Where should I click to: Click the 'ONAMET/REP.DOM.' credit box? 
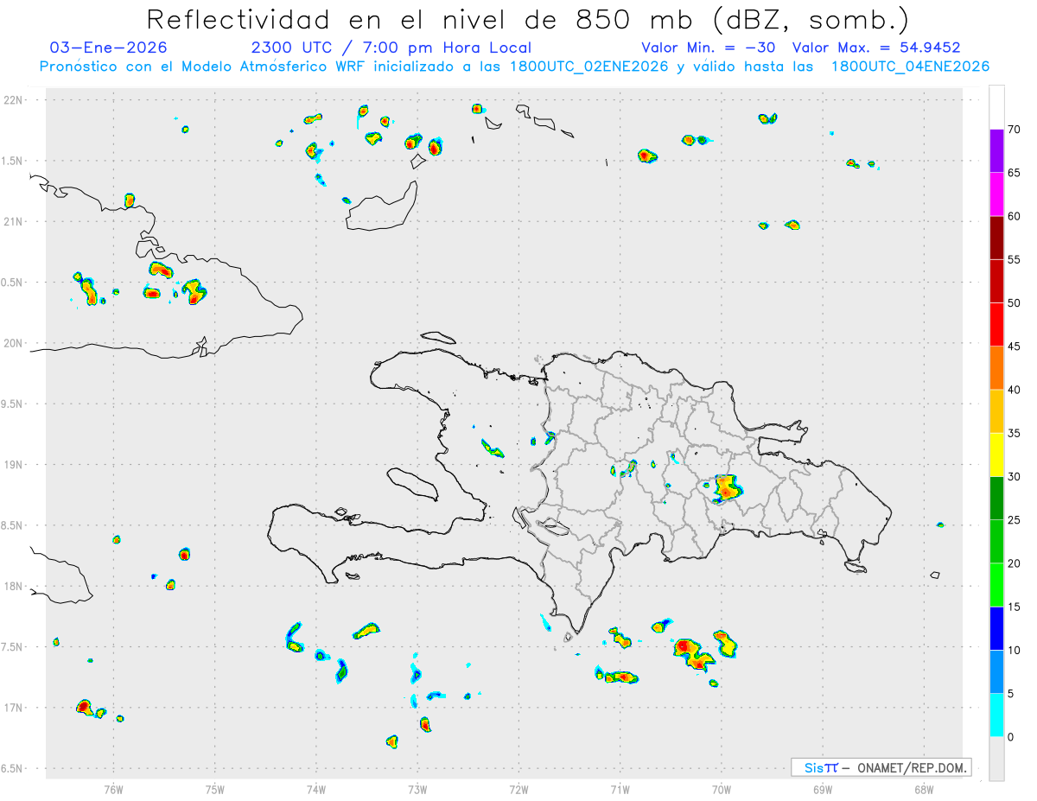pyautogui.click(x=881, y=767)
